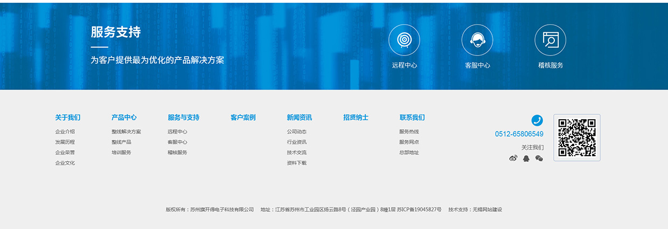Open the 服务网点 link
Screen dimensions: 668x229
[x=409, y=142]
